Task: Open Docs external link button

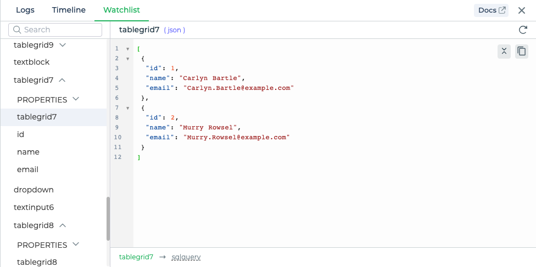Action: [491, 10]
